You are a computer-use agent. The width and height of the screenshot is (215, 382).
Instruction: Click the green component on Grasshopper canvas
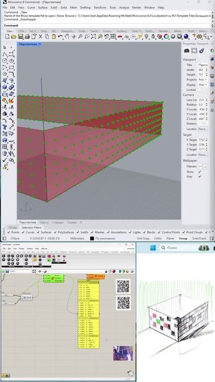pos(54,278)
